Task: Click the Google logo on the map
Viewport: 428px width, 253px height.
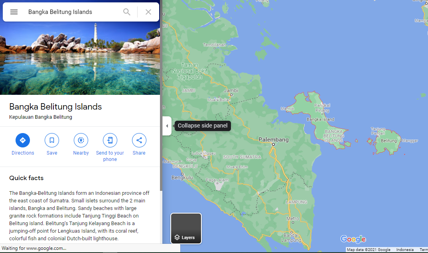Action: (353, 239)
